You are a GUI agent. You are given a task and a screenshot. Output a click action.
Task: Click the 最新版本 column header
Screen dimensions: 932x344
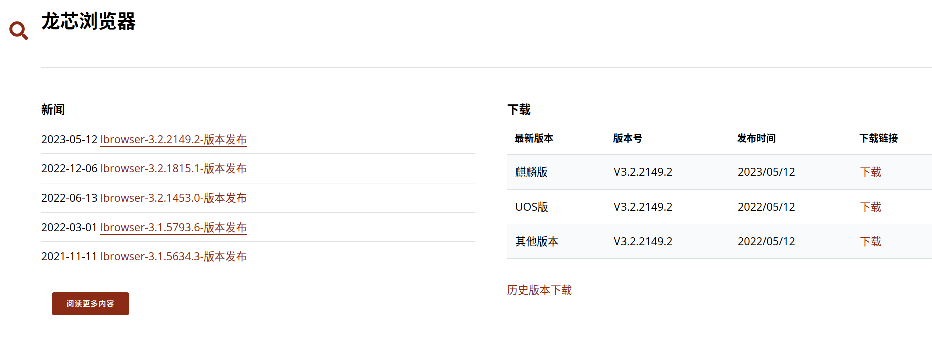(x=534, y=138)
